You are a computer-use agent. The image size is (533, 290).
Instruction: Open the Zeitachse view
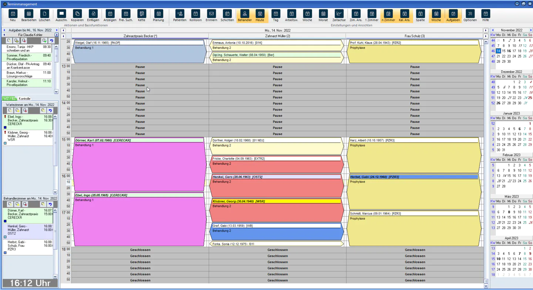pyautogui.click(x=339, y=16)
